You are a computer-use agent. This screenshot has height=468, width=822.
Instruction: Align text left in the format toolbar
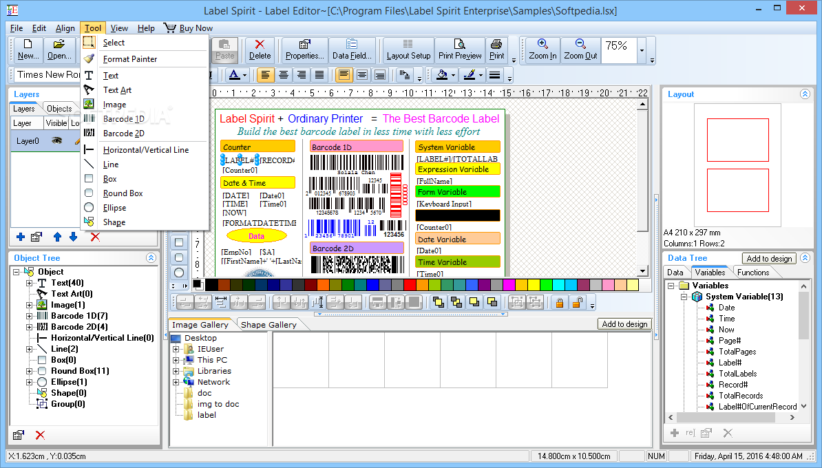point(265,75)
